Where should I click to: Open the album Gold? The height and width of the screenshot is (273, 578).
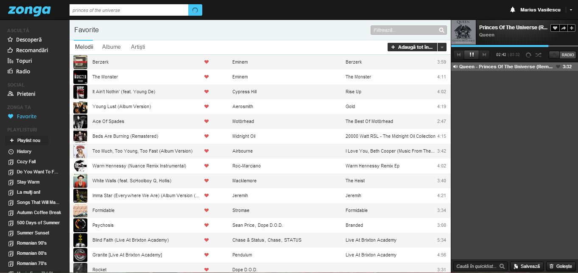tap(350, 106)
